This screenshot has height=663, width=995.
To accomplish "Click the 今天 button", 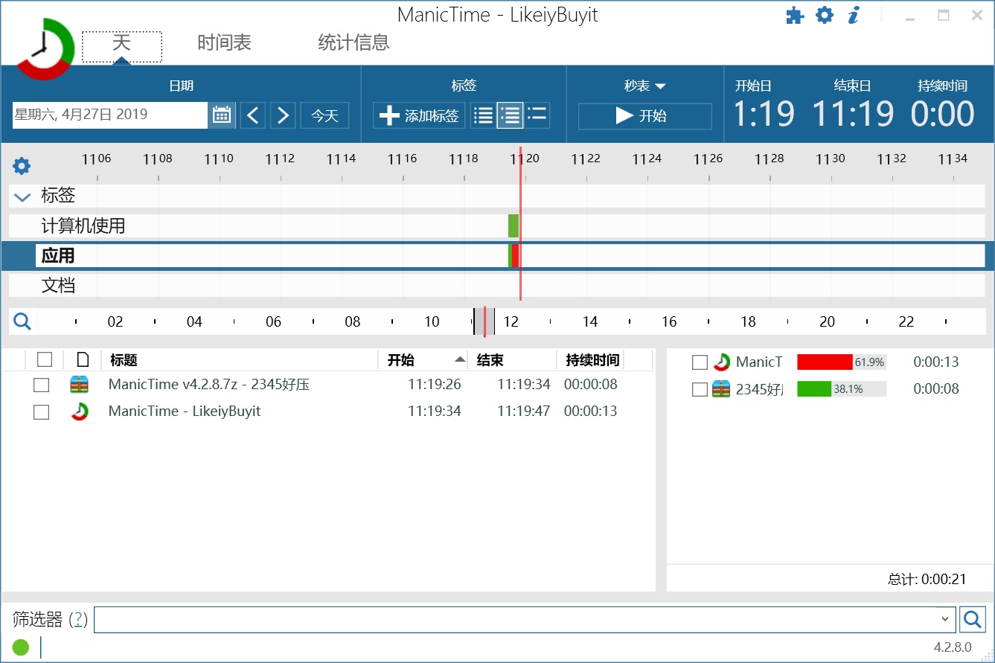I will [324, 115].
